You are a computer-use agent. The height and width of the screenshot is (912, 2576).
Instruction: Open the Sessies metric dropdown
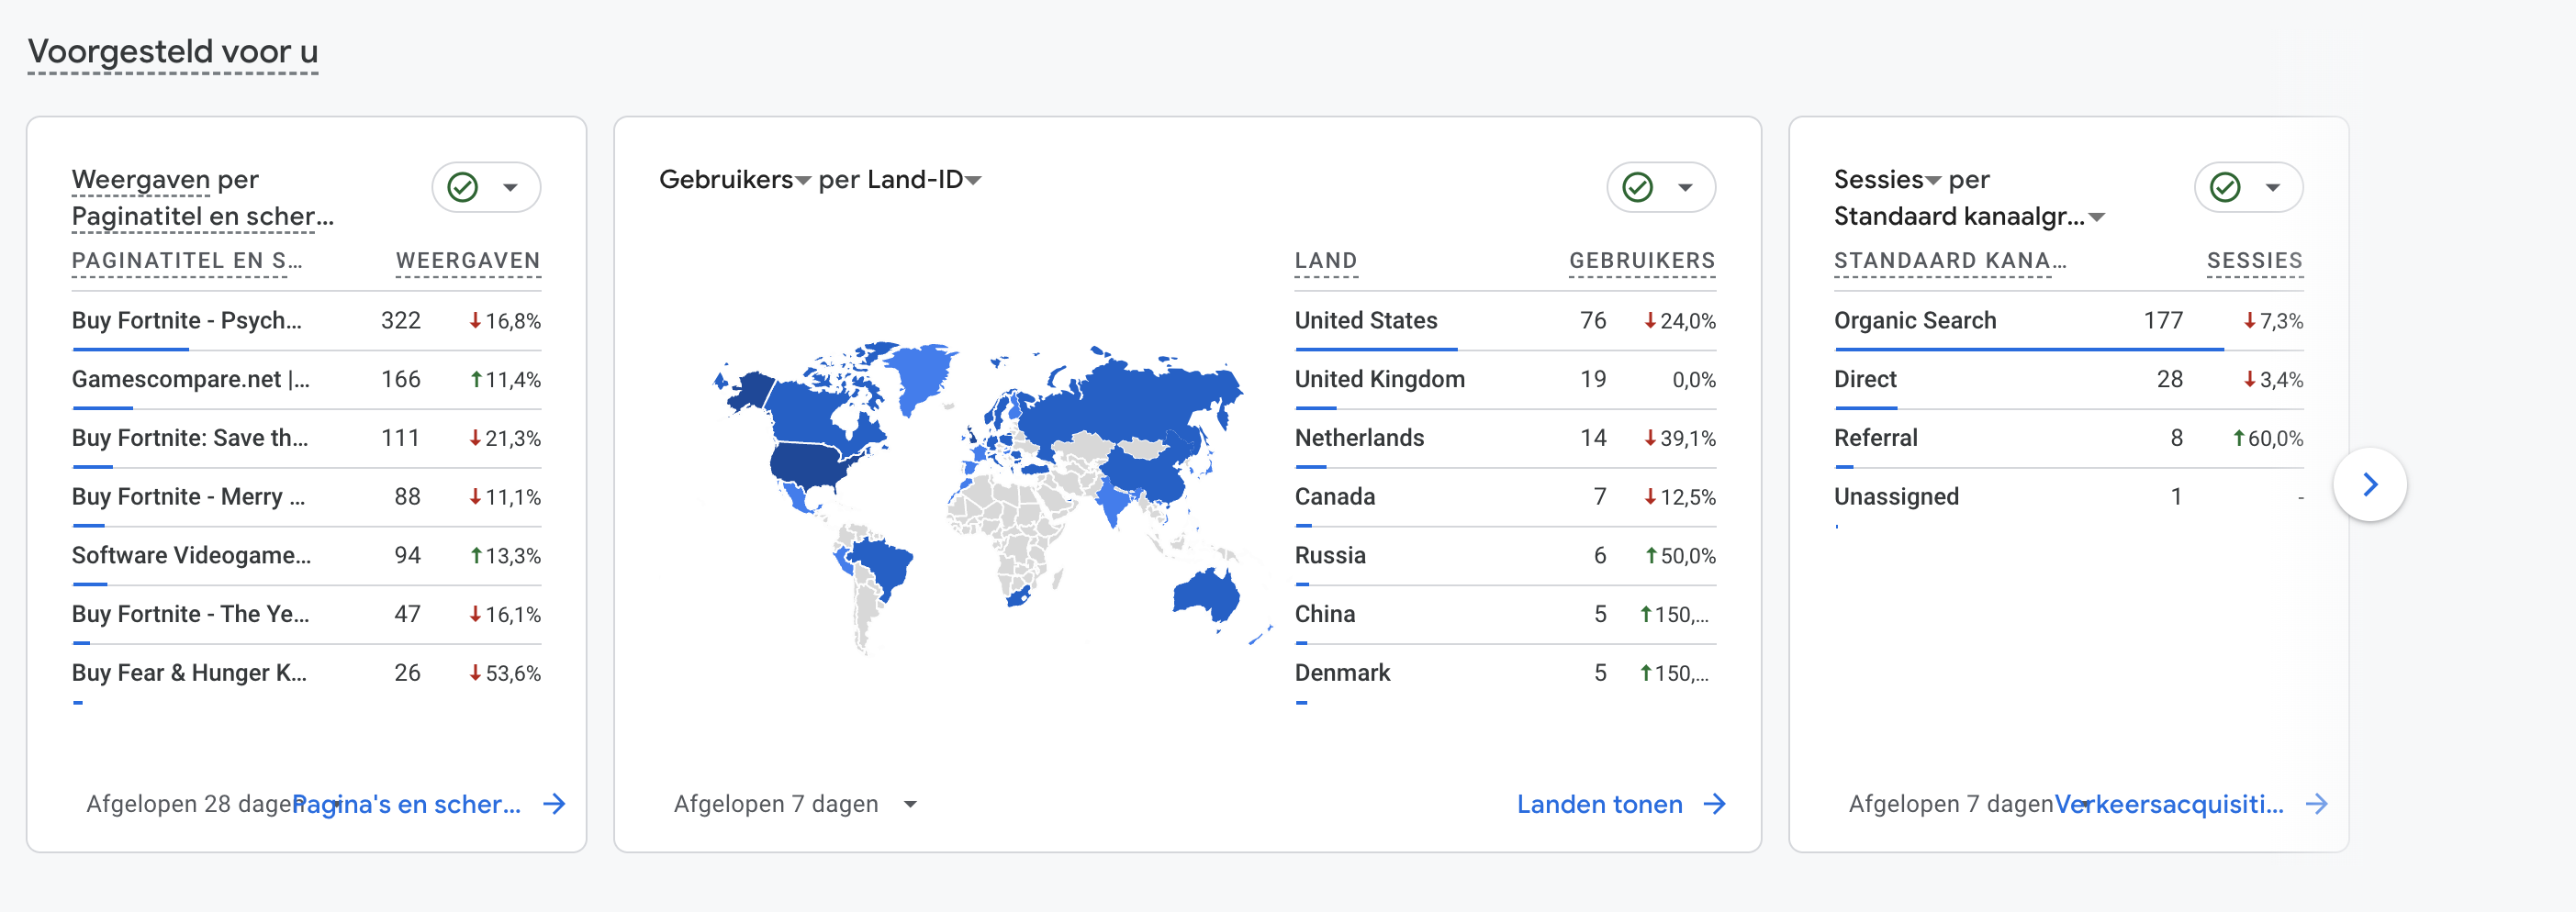pyautogui.click(x=1887, y=180)
